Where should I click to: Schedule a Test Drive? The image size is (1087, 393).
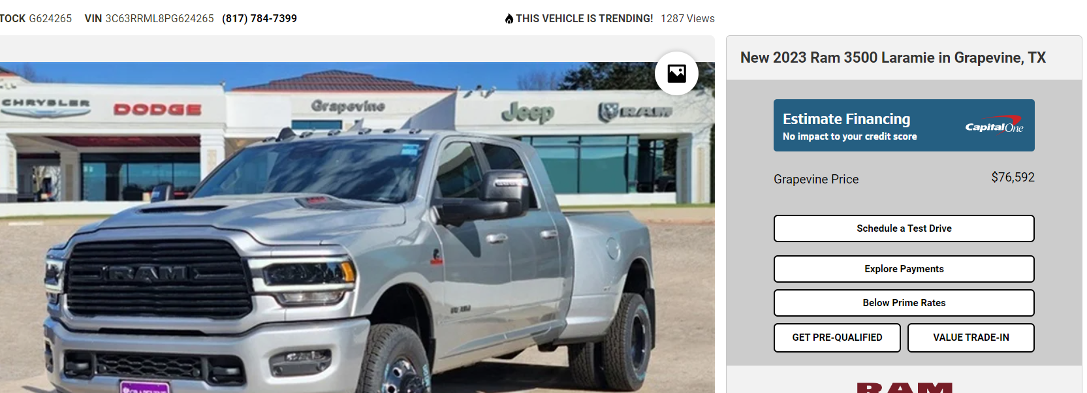(904, 228)
